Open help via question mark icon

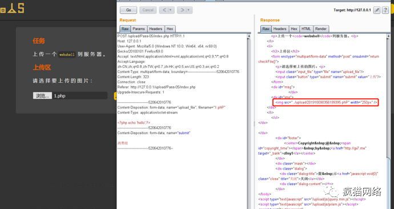click(385, 10)
